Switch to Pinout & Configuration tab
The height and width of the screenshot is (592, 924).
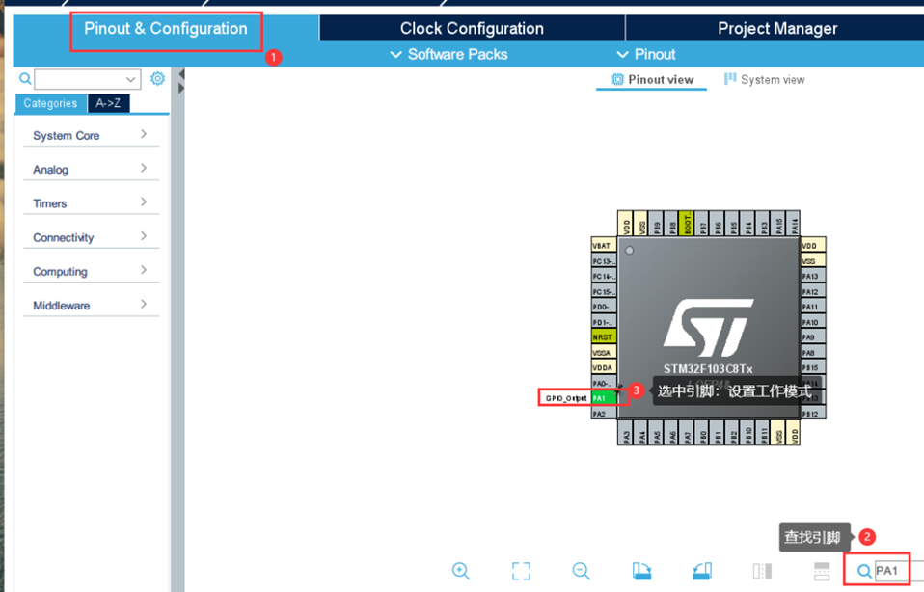[166, 28]
